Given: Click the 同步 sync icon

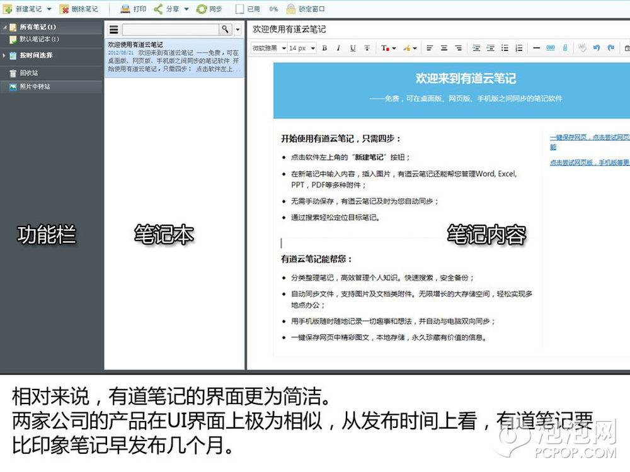Looking at the screenshot, I should [x=202, y=9].
